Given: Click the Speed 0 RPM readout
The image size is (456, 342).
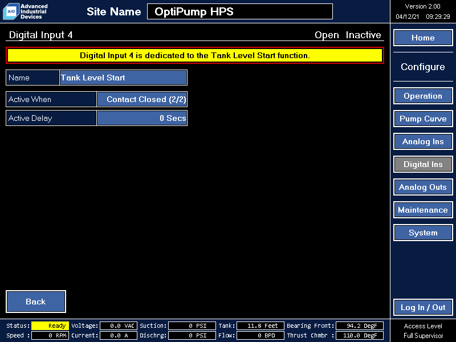Looking at the screenshot, I should [x=50, y=335].
